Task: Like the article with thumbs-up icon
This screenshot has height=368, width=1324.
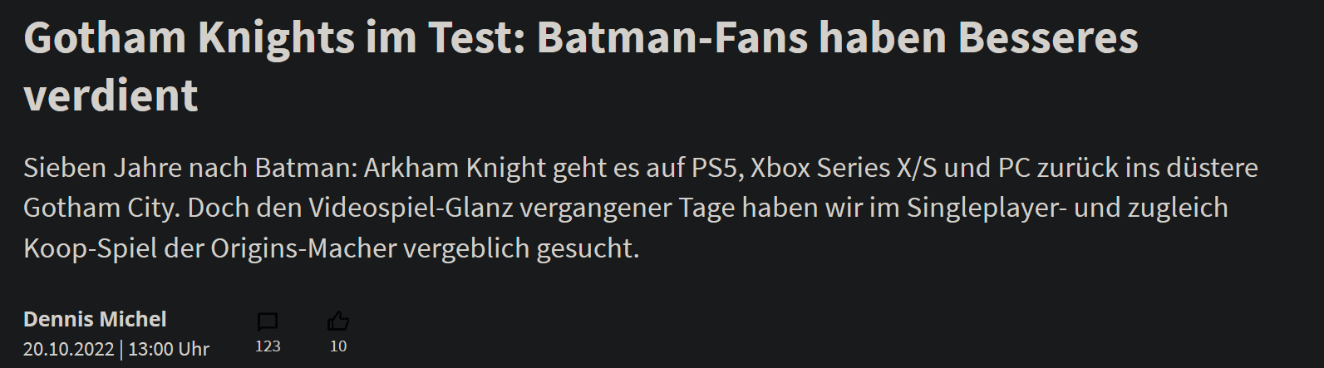Action: click(x=338, y=321)
